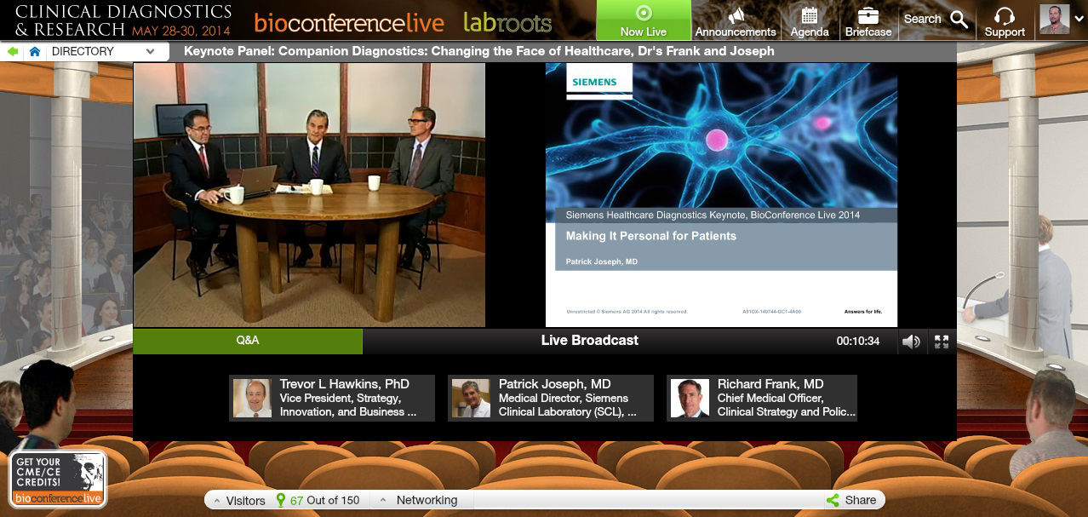Click Trevor Hawkins' photo thumbnail
1088x517 pixels.
click(x=252, y=398)
